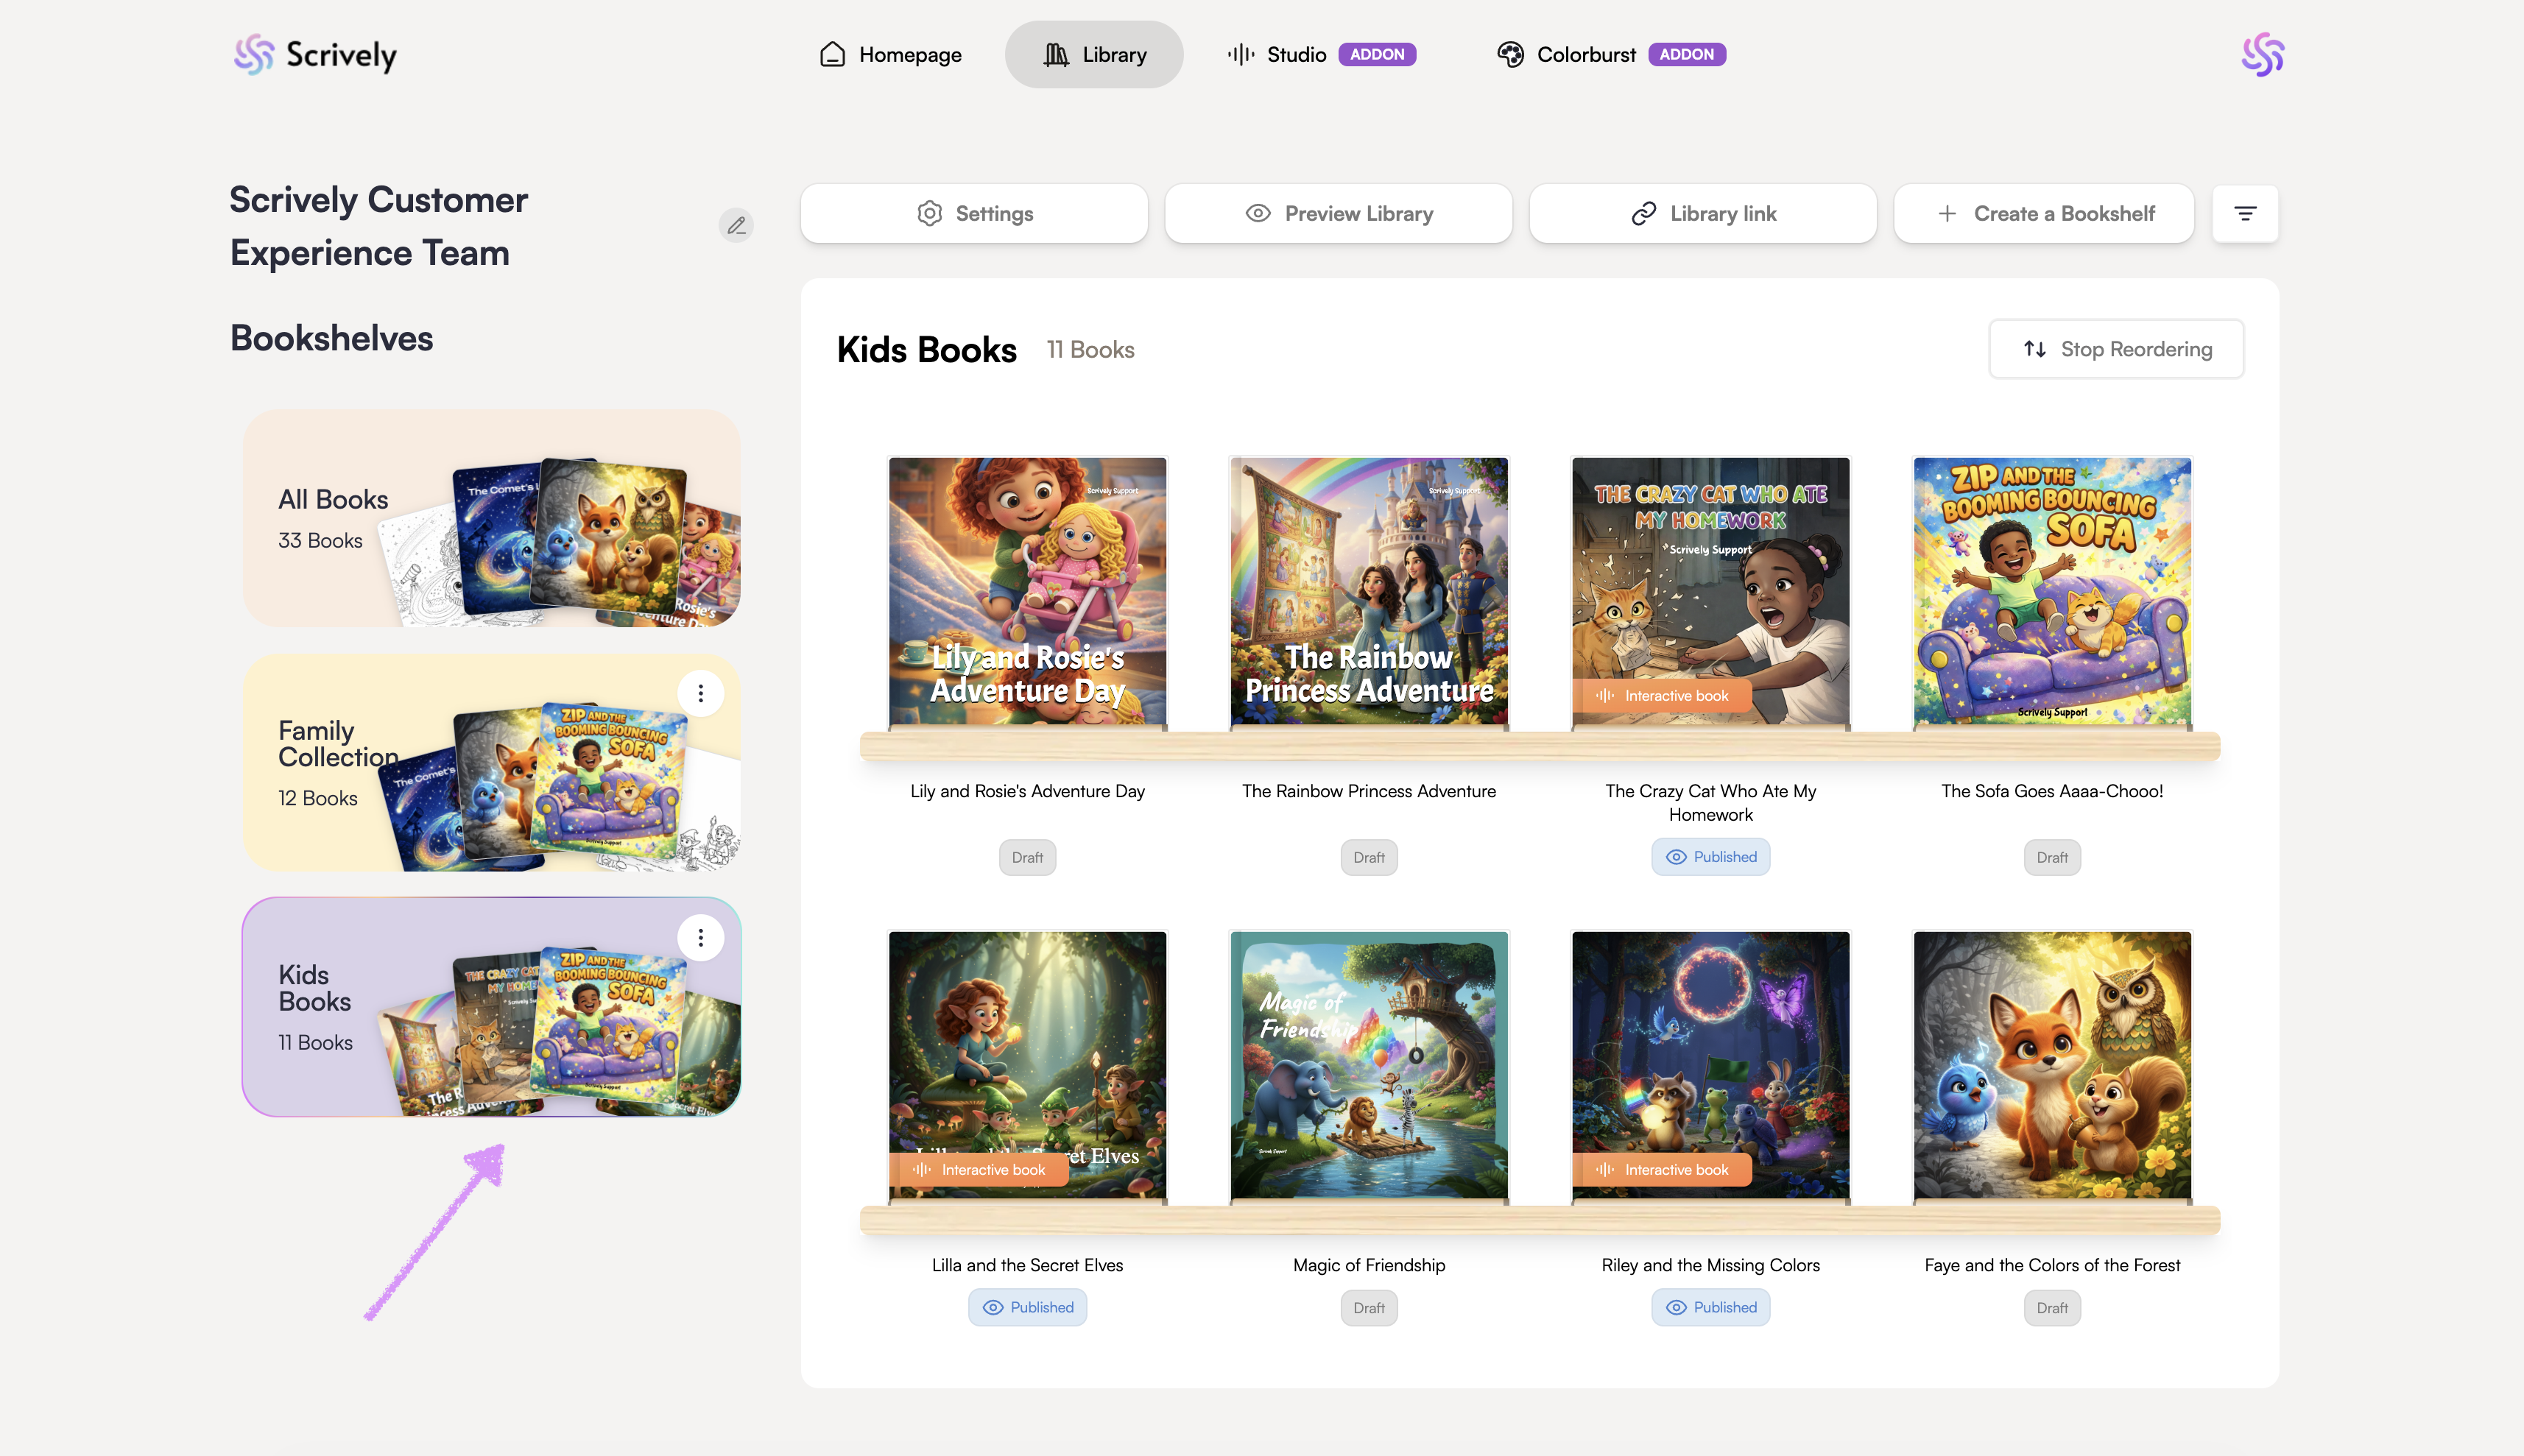
Task: Click the Scrively logo at top left
Action: (x=315, y=55)
